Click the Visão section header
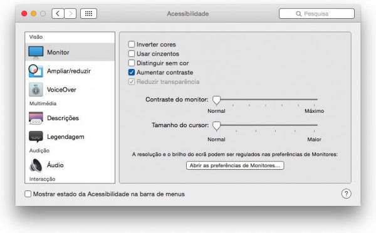 [36, 37]
